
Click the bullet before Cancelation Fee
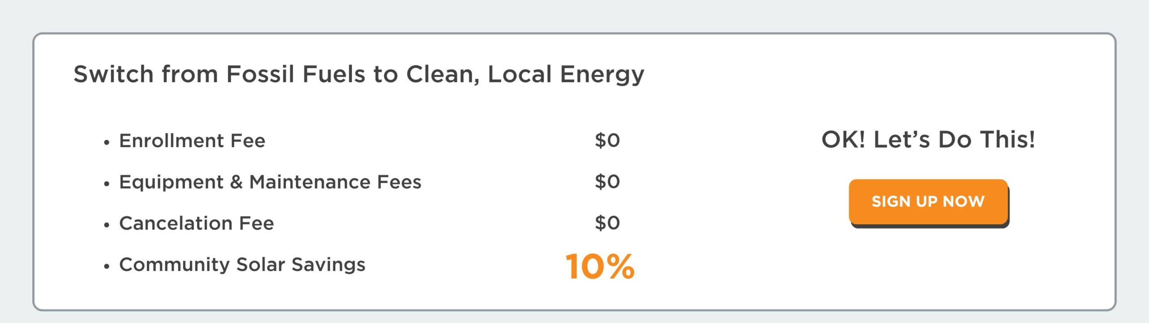coord(106,225)
